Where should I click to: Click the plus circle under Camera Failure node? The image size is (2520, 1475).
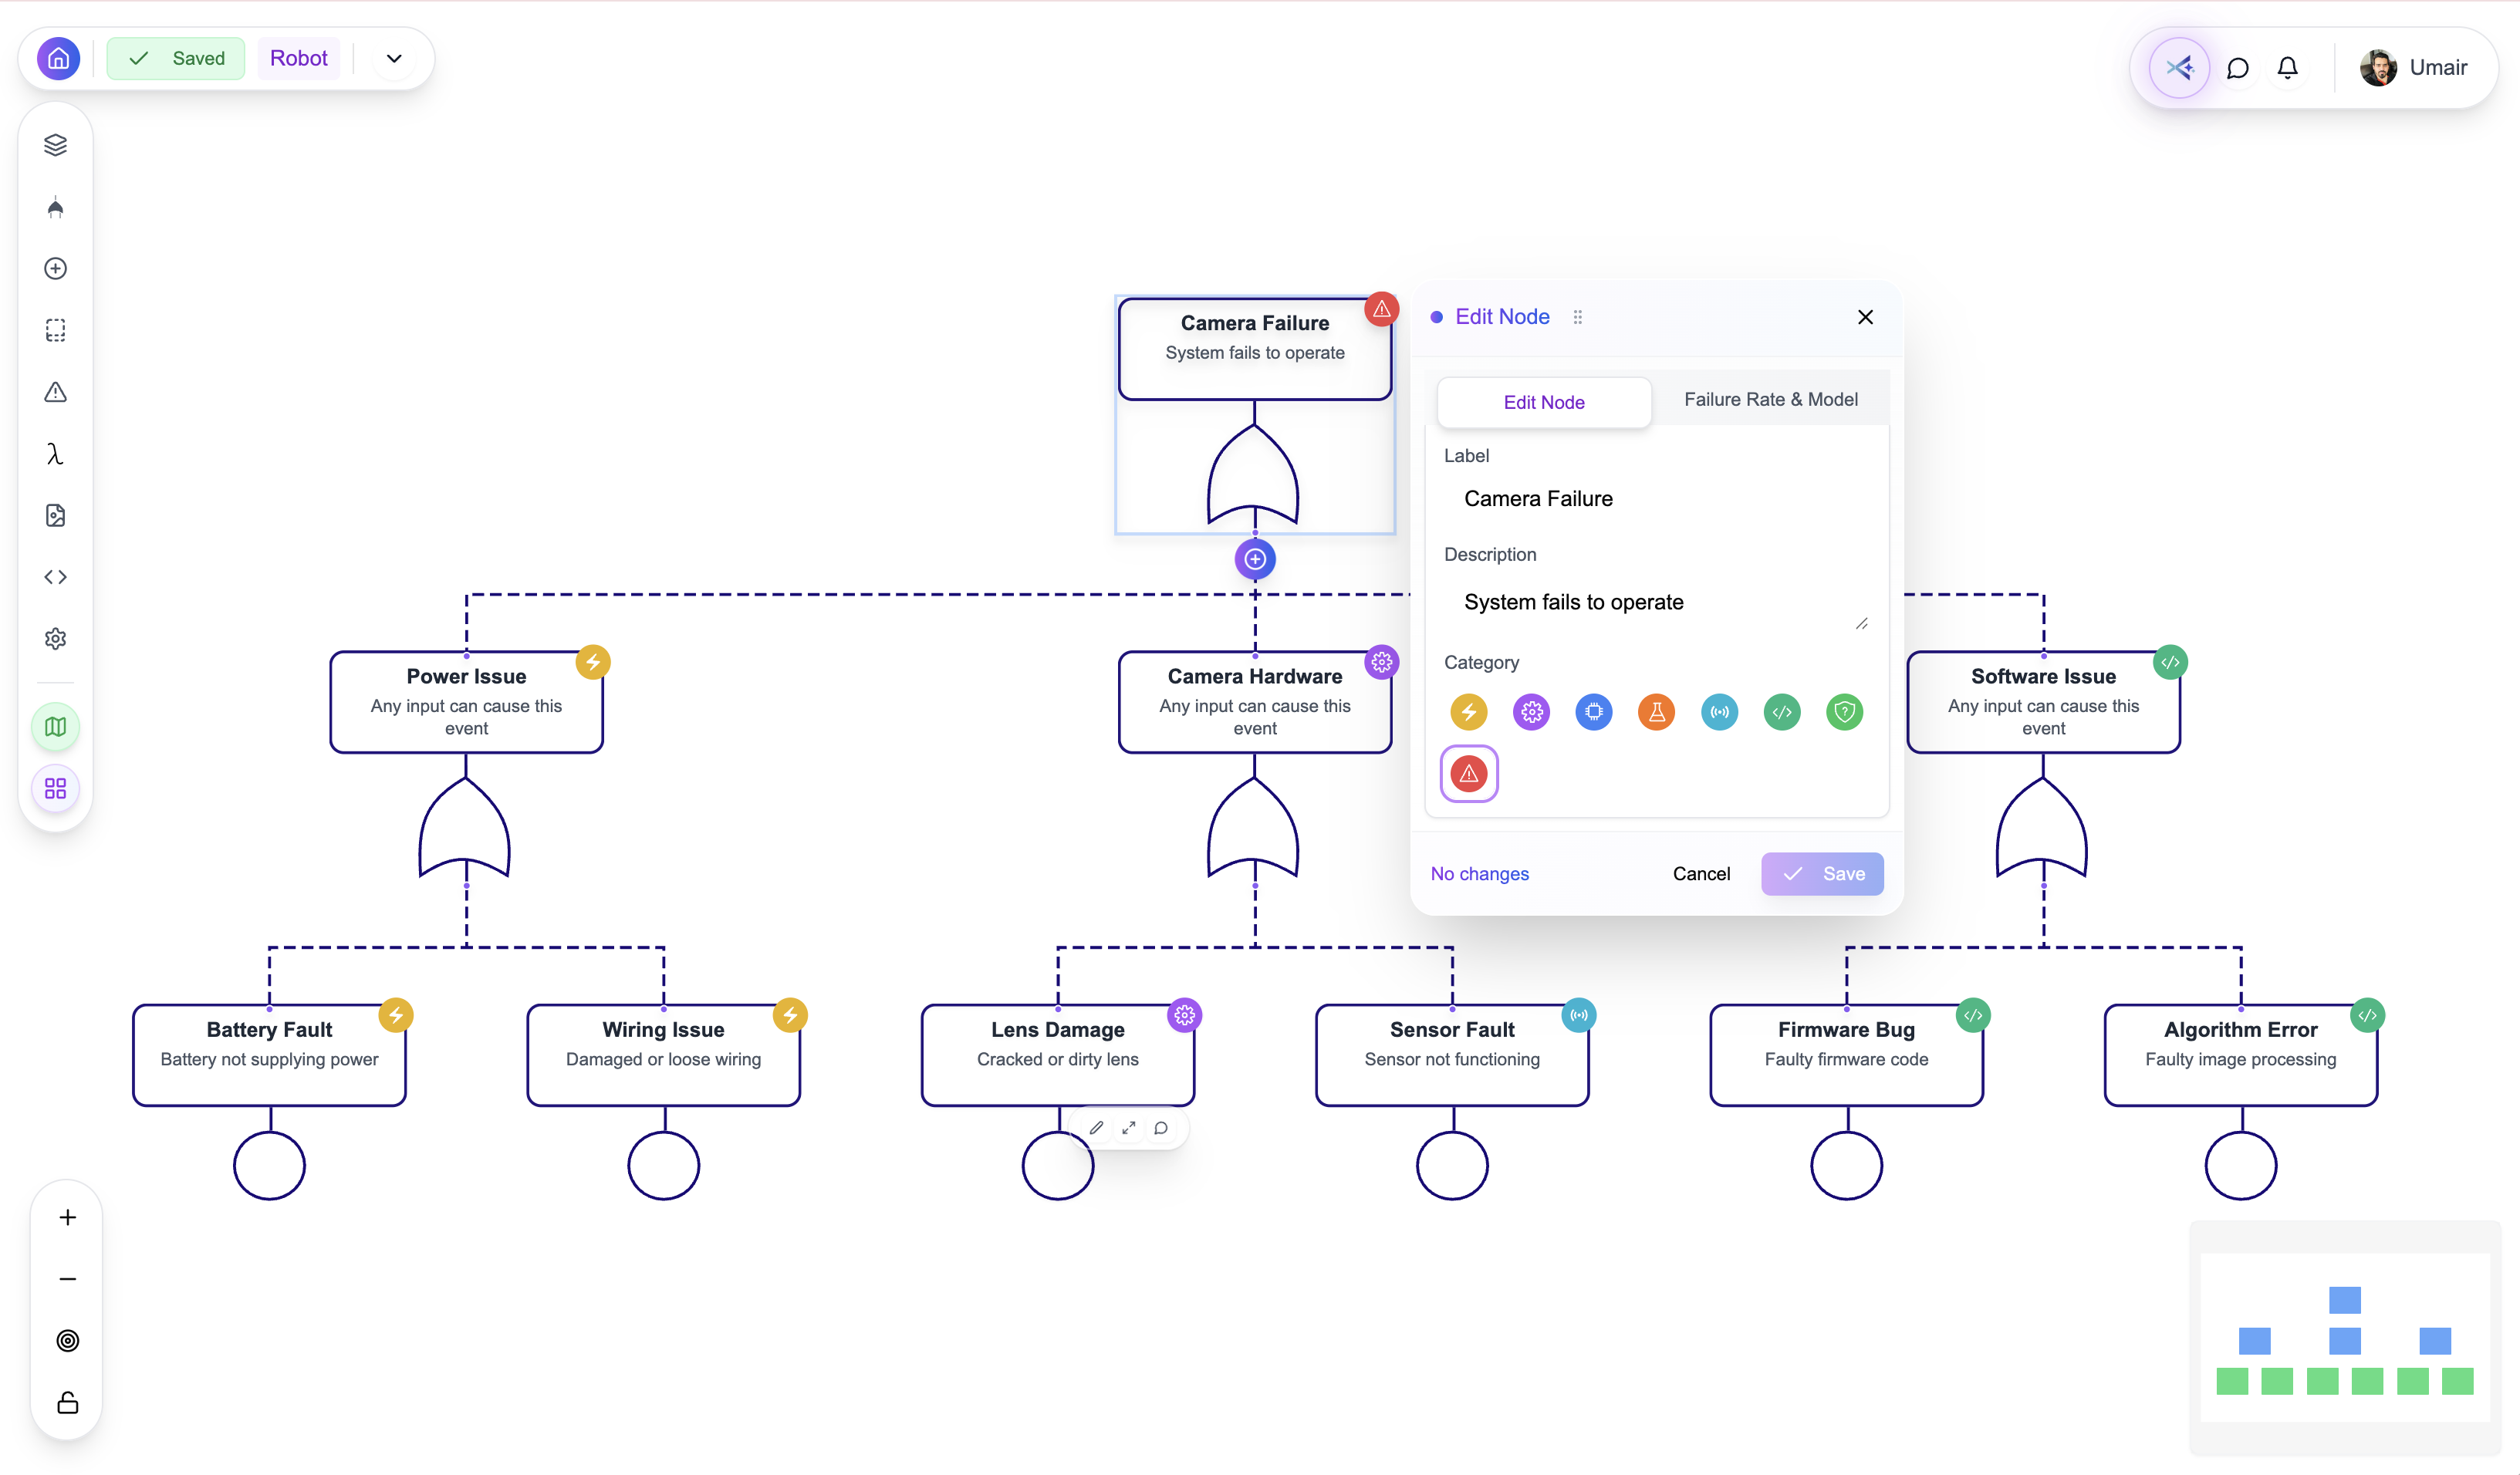tap(1254, 559)
